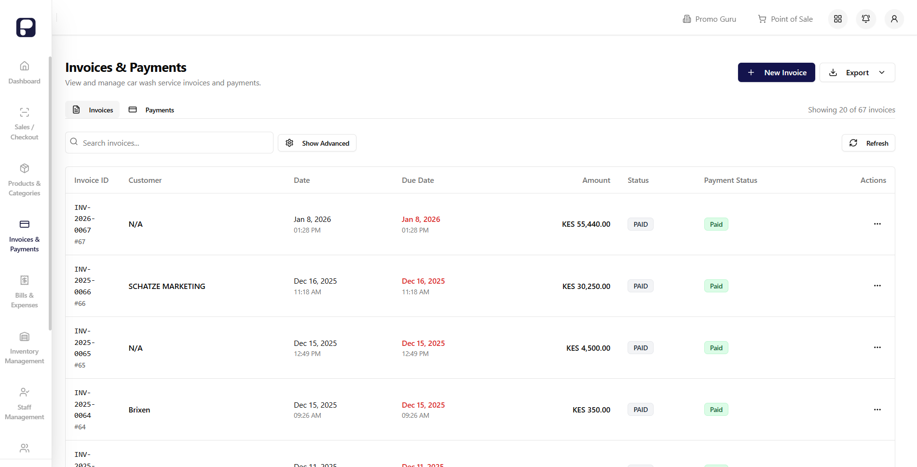Open the notifications bell

(865, 19)
